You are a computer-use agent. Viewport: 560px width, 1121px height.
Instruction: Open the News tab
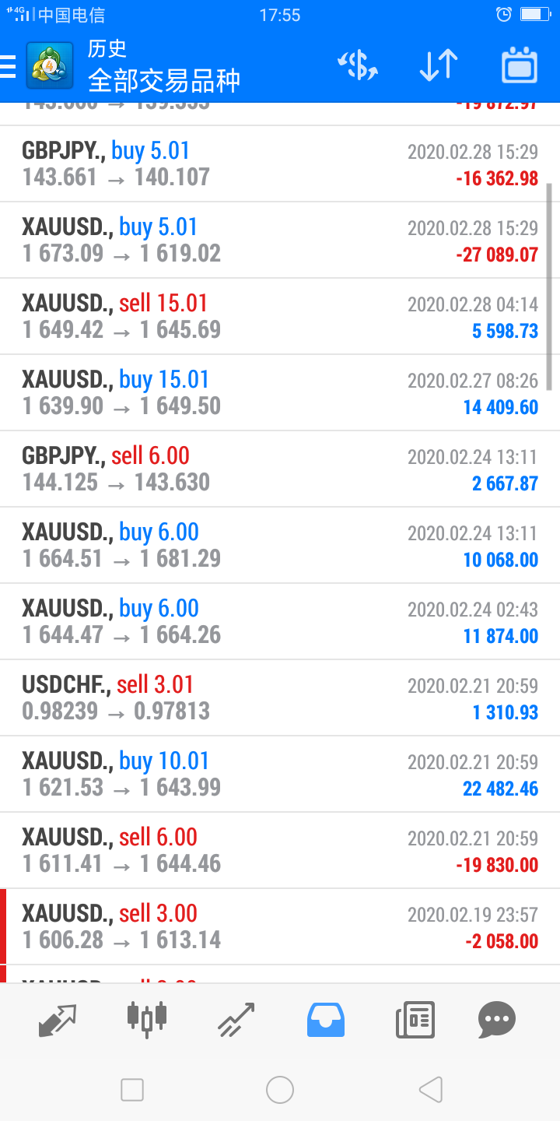tap(415, 1019)
